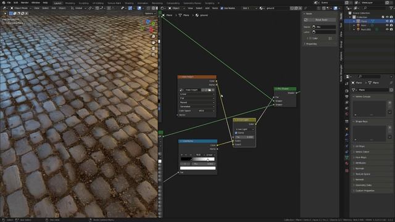Switch to the Shading workspace tab
This screenshot has width=395, height=222.
(129, 3)
